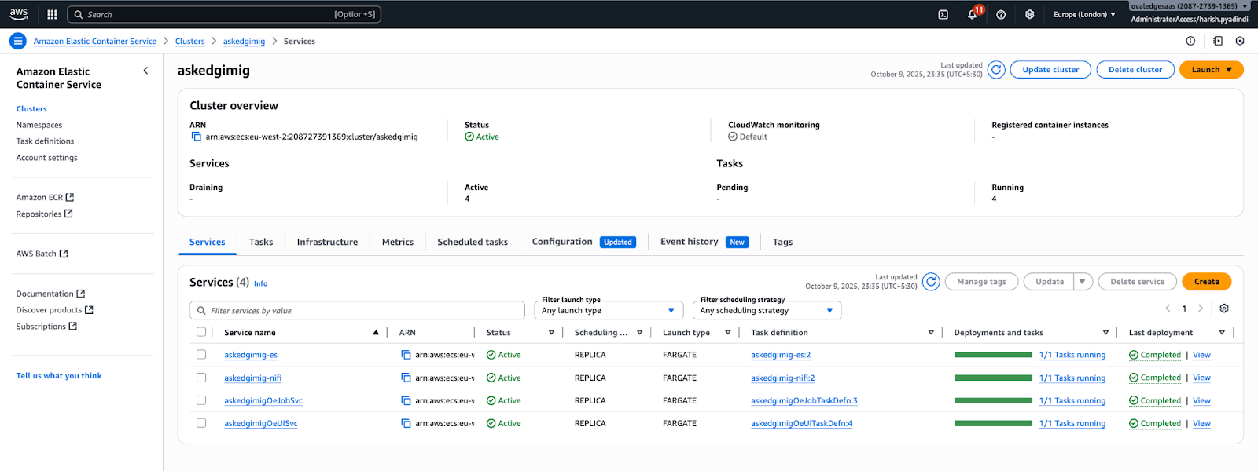Copy the cluster ARN with the copy icon

(x=196, y=137)
